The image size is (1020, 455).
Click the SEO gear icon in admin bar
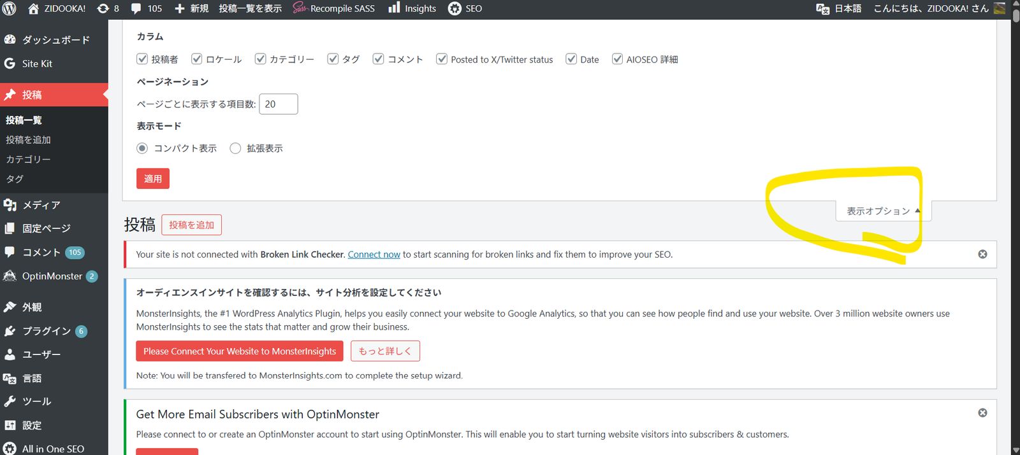(x=455, y=8)
